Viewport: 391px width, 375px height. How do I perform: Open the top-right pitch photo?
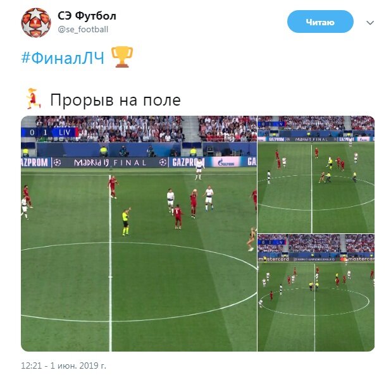coord(316,175)
